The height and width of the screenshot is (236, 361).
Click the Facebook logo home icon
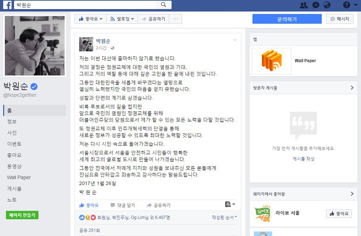(x=8, y=5)
